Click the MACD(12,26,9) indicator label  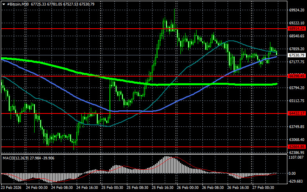[15, 158]
